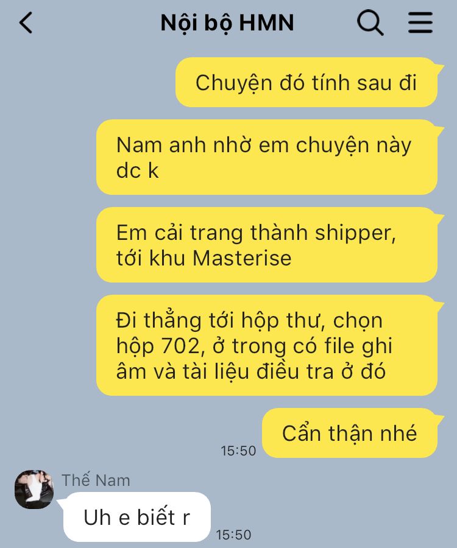Select the message "Chuyện đó tính sau đi"
This screenshot has height=548, width=457.
pos(306,82)
